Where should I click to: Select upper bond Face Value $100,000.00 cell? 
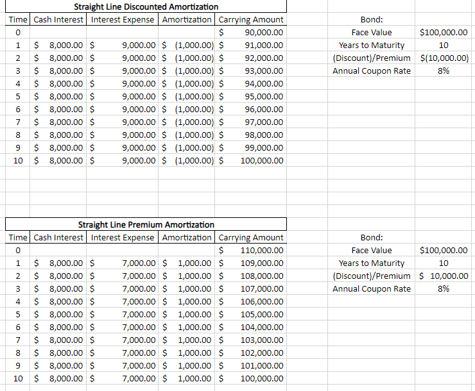[444, 32]
